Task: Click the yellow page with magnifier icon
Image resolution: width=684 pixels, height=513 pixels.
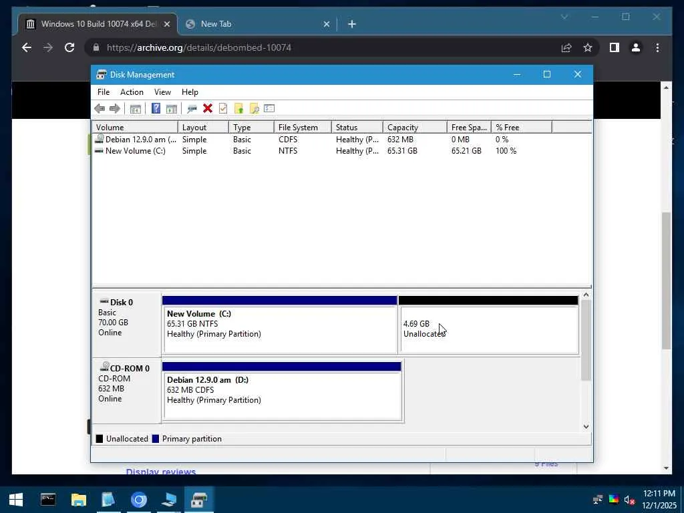Action: (x=254, y=108)
